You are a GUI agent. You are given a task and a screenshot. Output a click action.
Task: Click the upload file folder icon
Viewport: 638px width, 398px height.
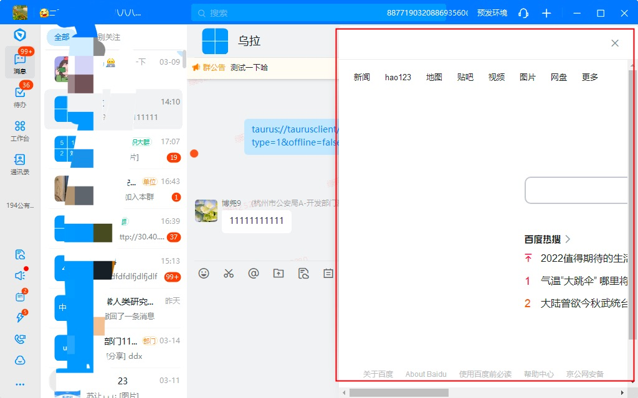(279, 273)
